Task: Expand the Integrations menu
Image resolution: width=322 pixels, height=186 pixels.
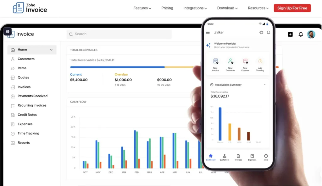Action: pos(195,8)
